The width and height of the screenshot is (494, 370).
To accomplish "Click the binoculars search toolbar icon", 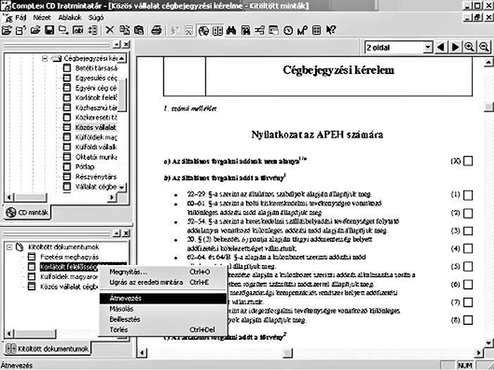I will click(231, 30).
